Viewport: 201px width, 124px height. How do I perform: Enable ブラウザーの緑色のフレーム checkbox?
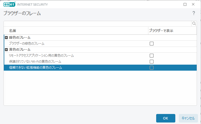pyautogui.click(x=151, y=44)
